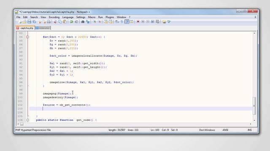Toggle INS insert mode in status bar
Screen dimensions: 270x151
250,130
